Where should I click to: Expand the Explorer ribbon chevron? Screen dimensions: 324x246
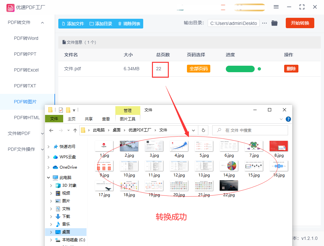tap(281, 119)
